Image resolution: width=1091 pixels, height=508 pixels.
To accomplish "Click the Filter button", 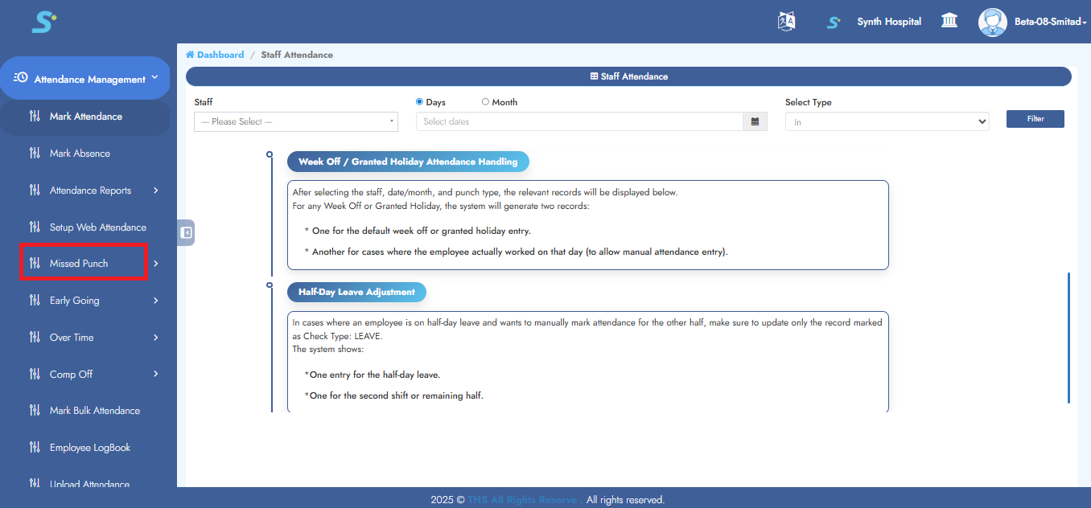I will (1035, 119).
